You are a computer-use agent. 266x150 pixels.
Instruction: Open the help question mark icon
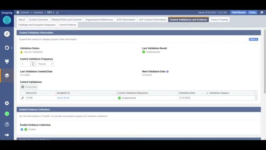pyautogui.click(x=7, y=124)
